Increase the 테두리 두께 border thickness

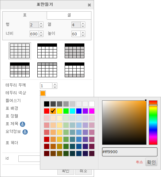pos(55,84)
